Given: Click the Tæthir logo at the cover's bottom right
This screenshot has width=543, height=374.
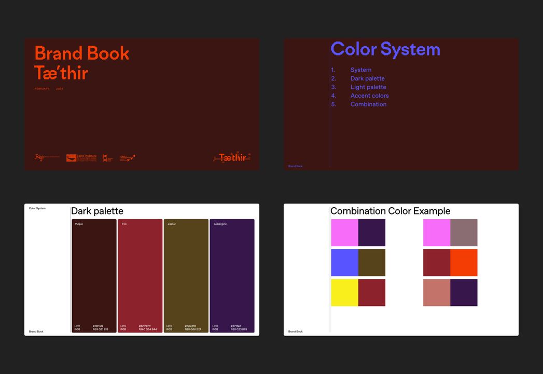Looking at the screenshot, I should click(232, 157).
